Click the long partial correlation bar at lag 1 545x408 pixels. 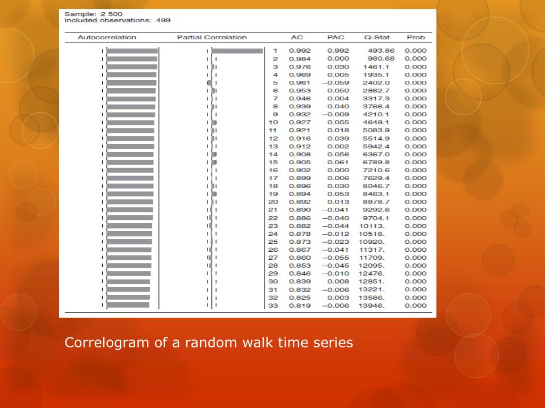(x=237, y=51)
